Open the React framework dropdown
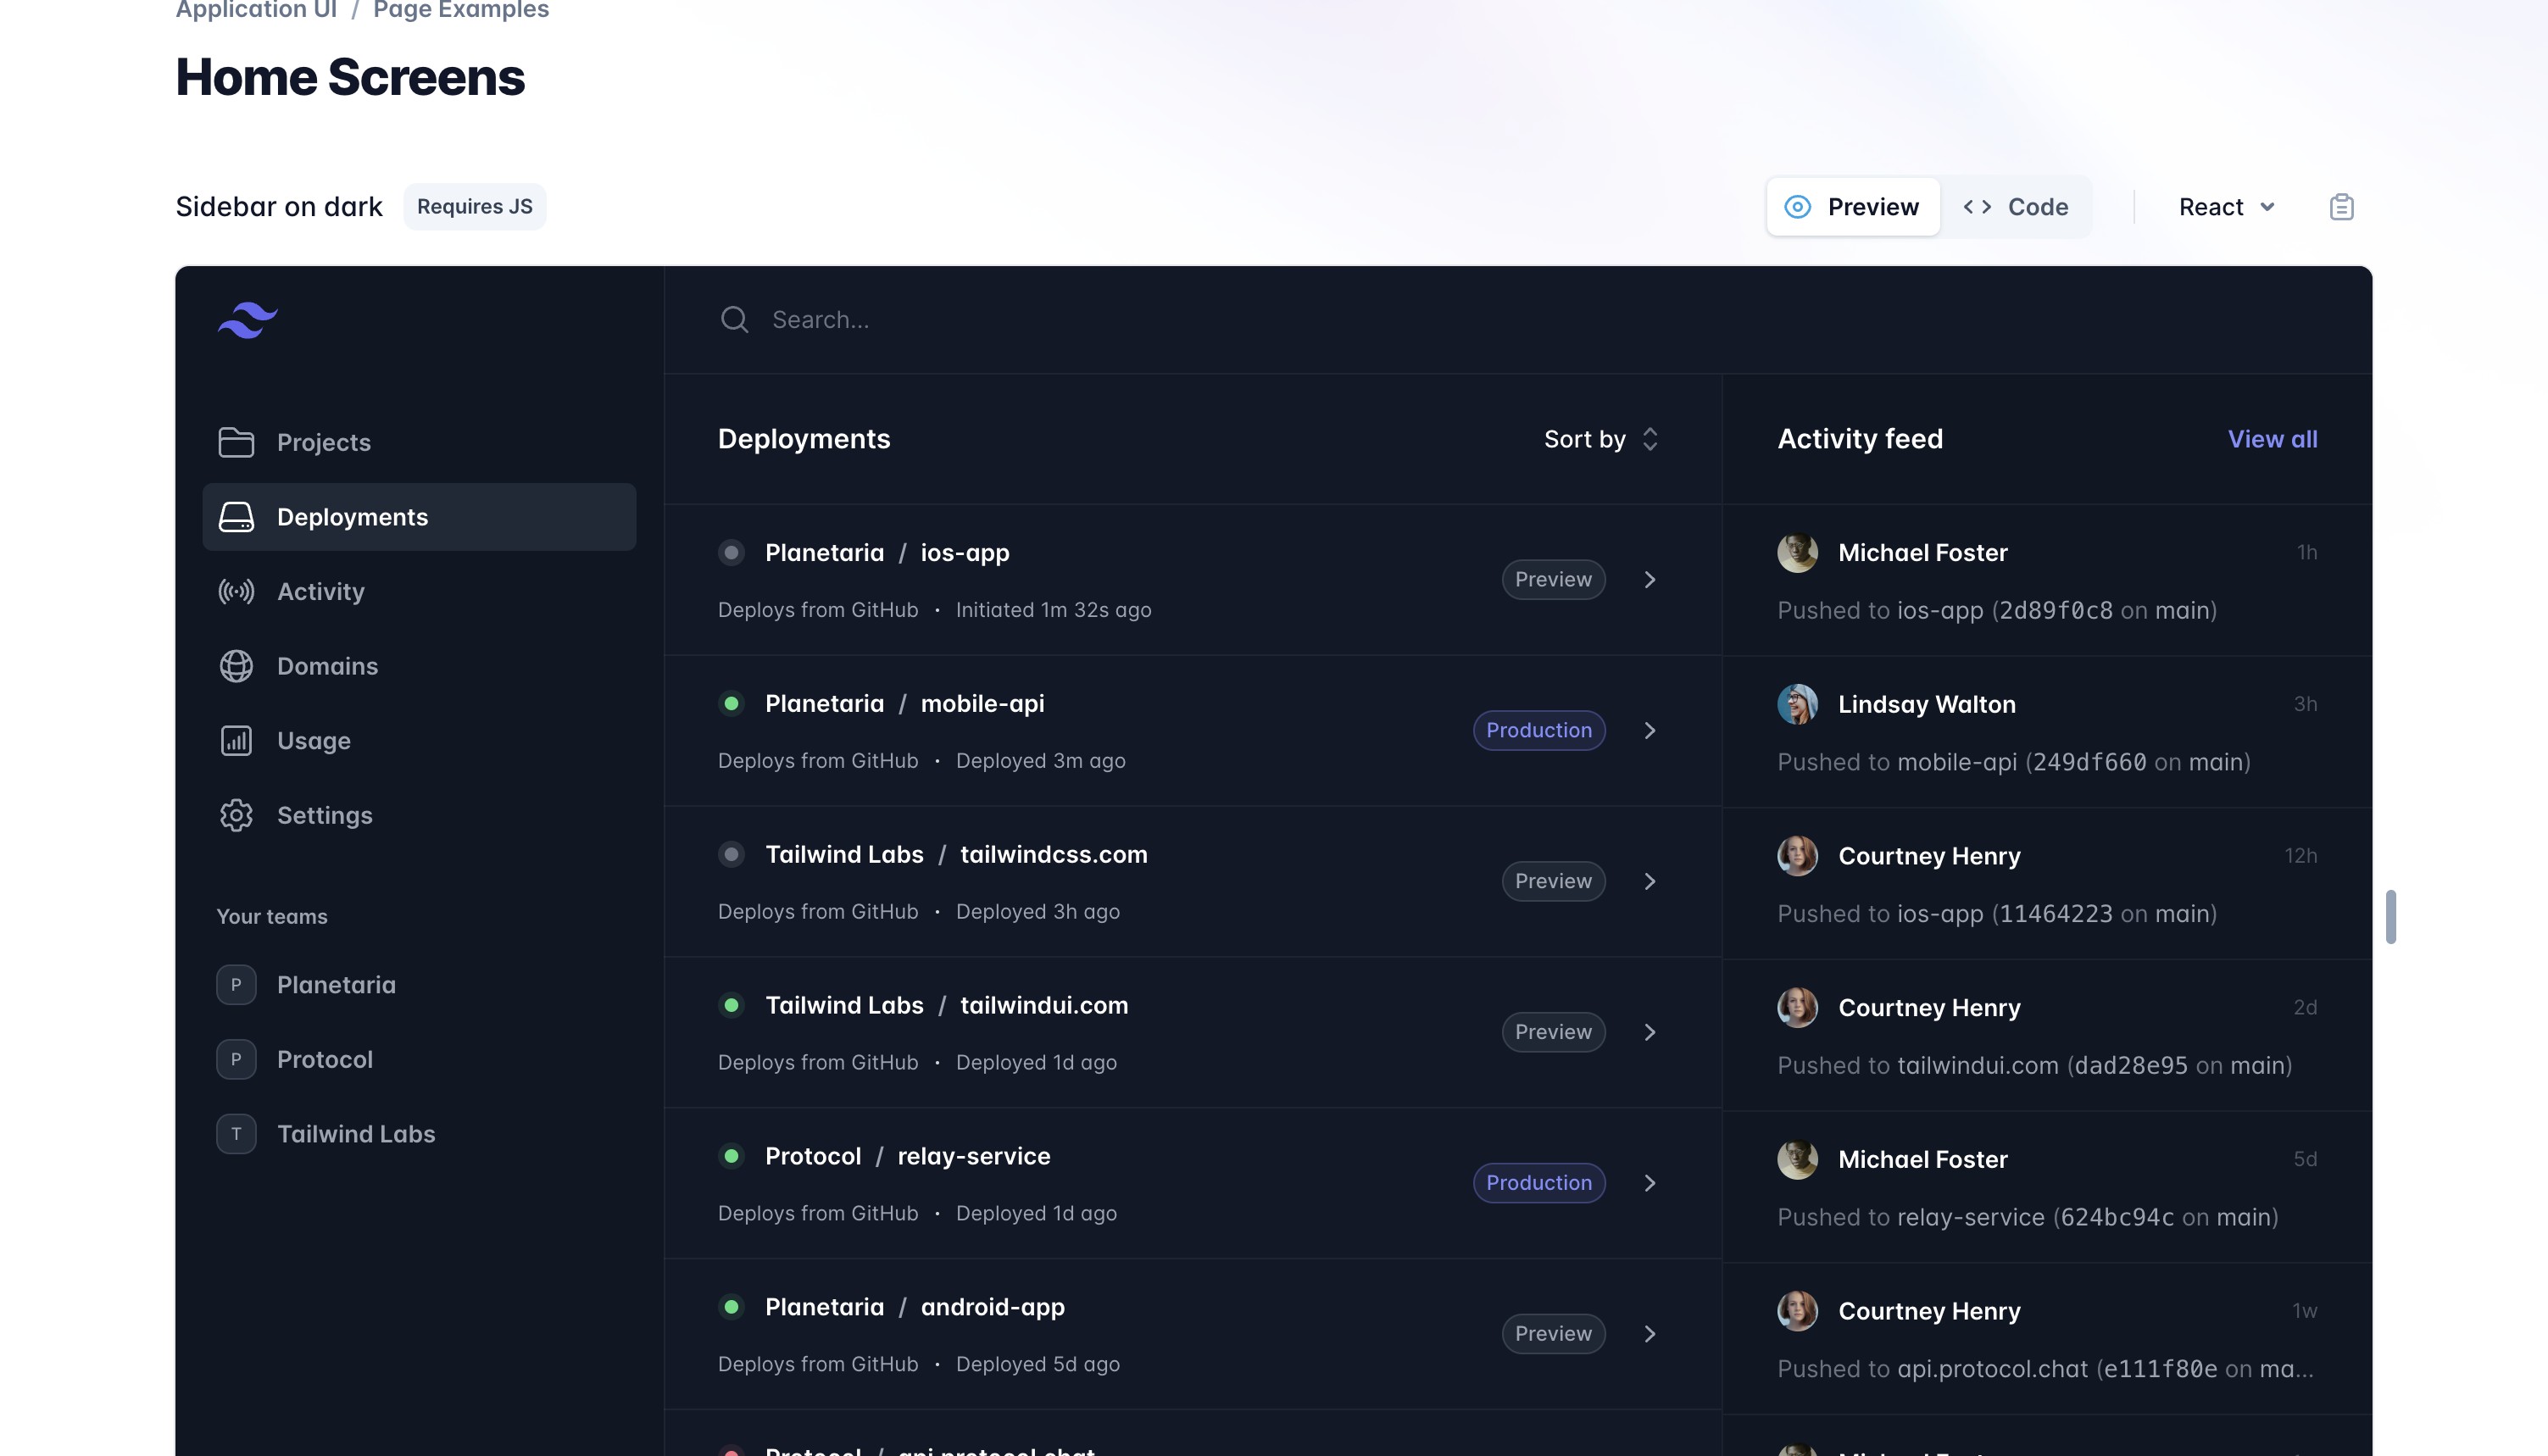Viewport: 2548px width, 1456px height. (2224, 206)
